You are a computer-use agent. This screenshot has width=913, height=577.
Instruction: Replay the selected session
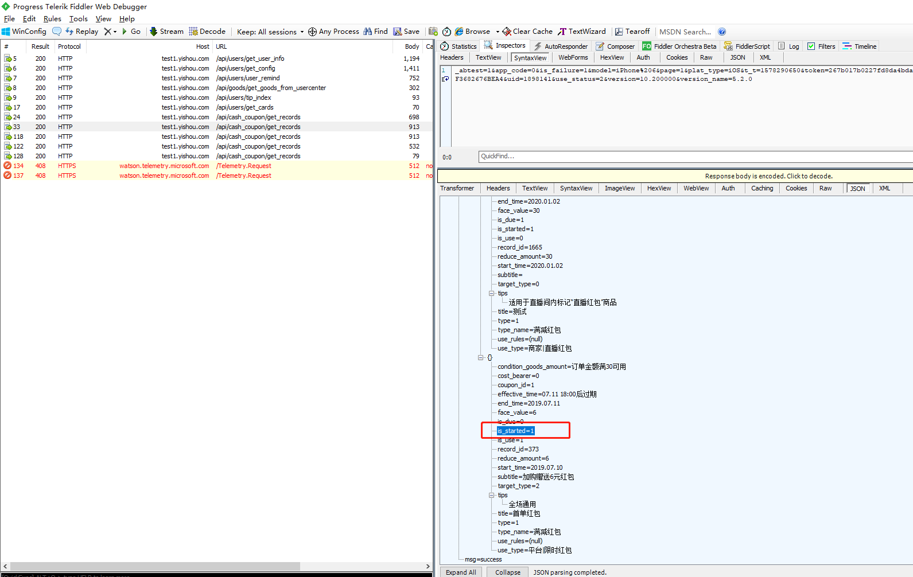click(81, 32)
